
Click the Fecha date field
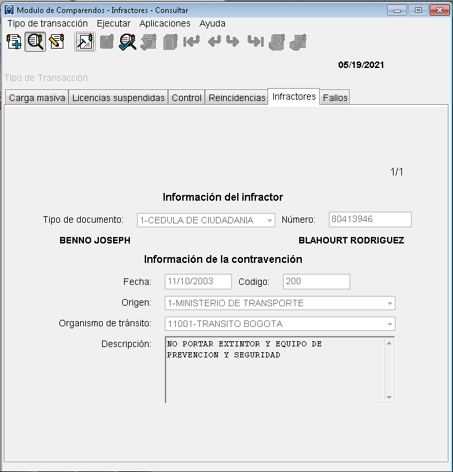click(198, 282)
